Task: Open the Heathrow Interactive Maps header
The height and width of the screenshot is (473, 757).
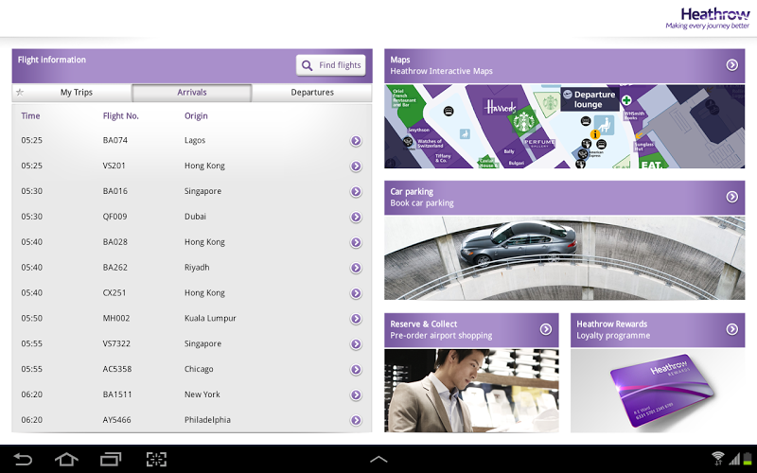Action: coord(564,65)
